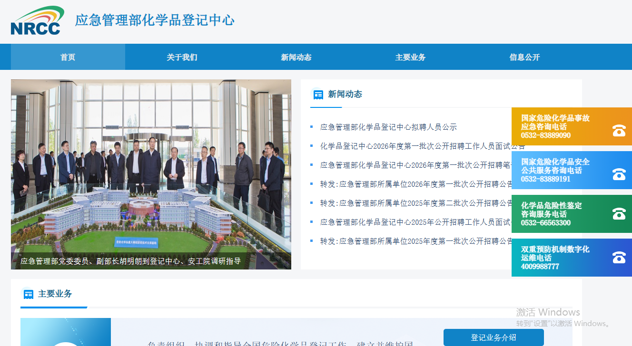Click the phone number 0532-83889090

tap(545, 135)
